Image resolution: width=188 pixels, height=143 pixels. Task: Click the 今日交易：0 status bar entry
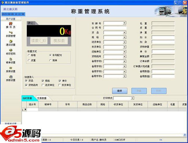[x=77, y=140]
